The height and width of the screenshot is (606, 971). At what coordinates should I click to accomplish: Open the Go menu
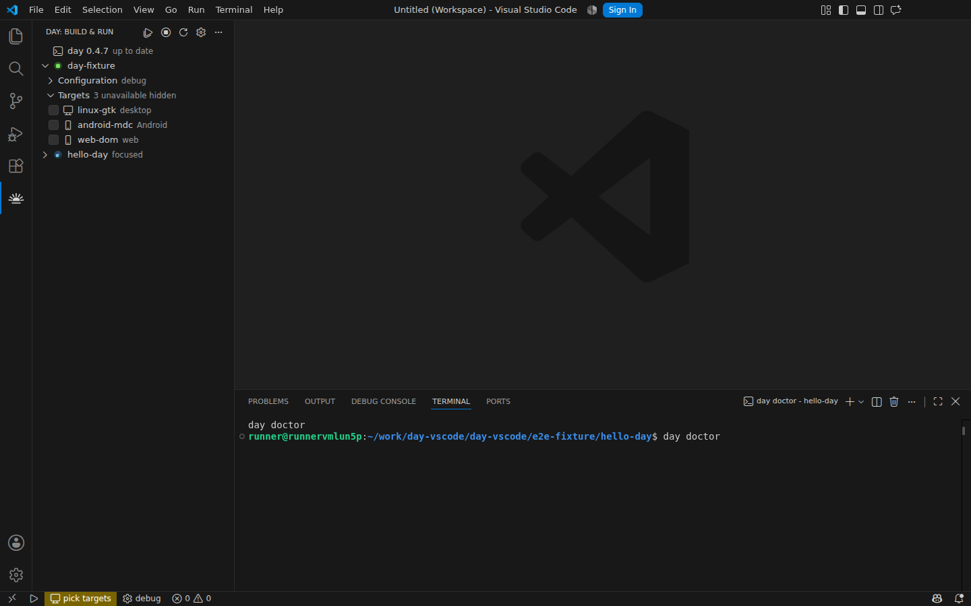[x=171, y=10]
